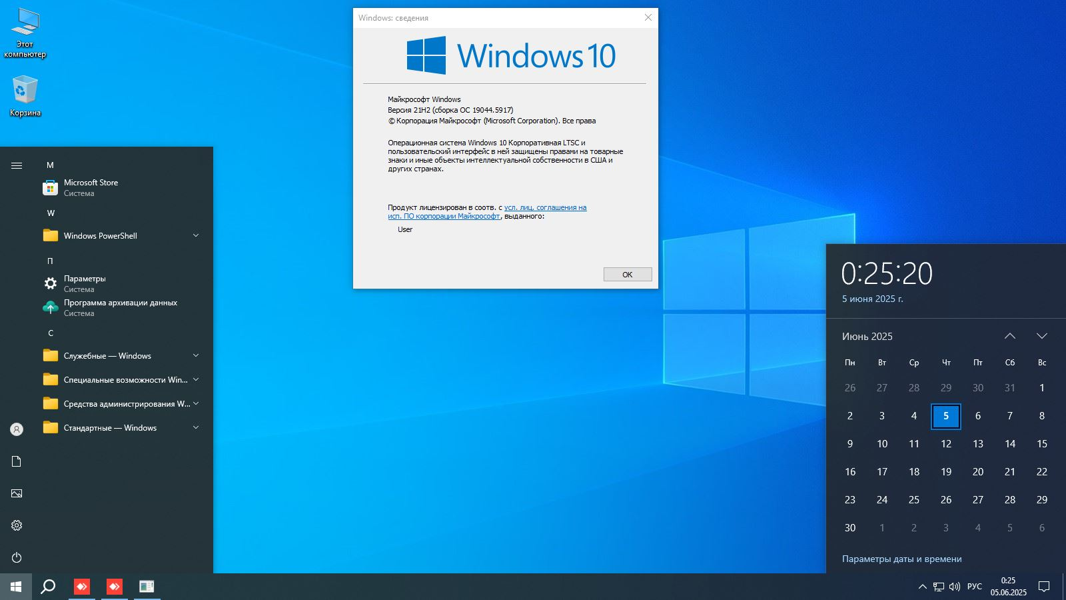This screenshot has width=1066, height=600.
Task: Open Documents icon in Start sidebar
Action: coord(17,461)
